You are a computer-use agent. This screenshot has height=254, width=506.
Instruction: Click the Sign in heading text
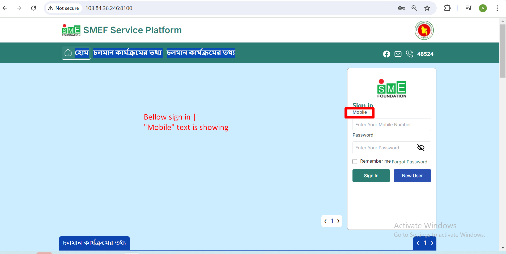363,105
